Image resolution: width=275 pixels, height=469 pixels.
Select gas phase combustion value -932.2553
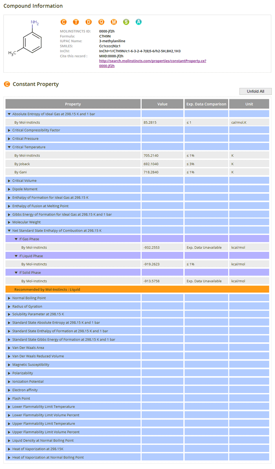click(152, 248)
